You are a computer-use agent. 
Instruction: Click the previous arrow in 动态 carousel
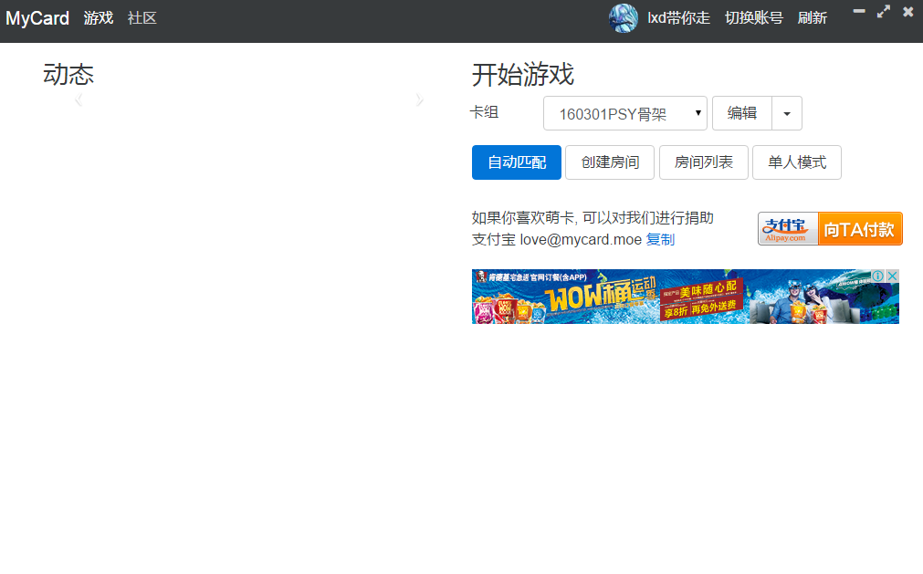[79, 100]
